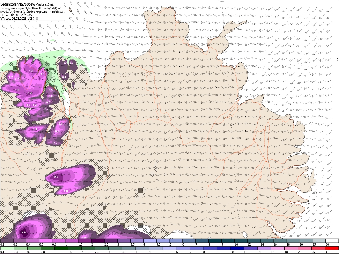Pick the darkest purple swatch labeled 2 in upper legend
This screenshot has height=254, width=339.
point(98,241)
